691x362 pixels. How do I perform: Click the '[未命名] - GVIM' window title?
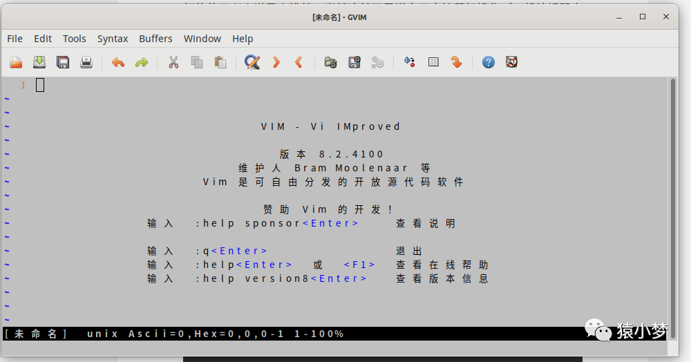(339, 17)
